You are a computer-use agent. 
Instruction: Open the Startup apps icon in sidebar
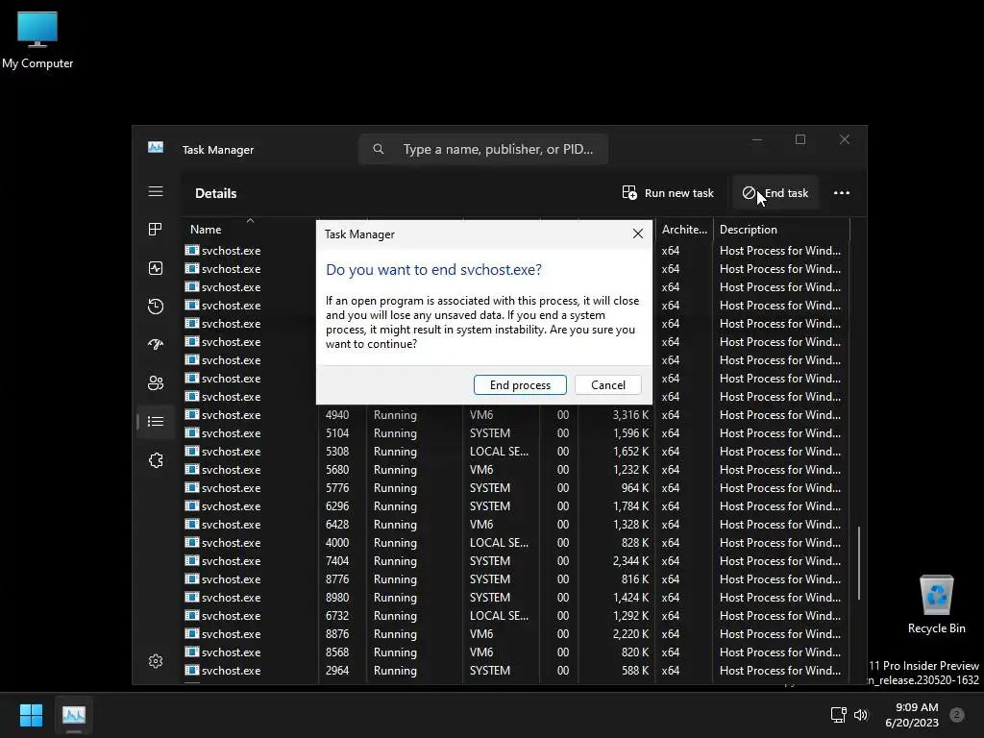tap(156, 344)
